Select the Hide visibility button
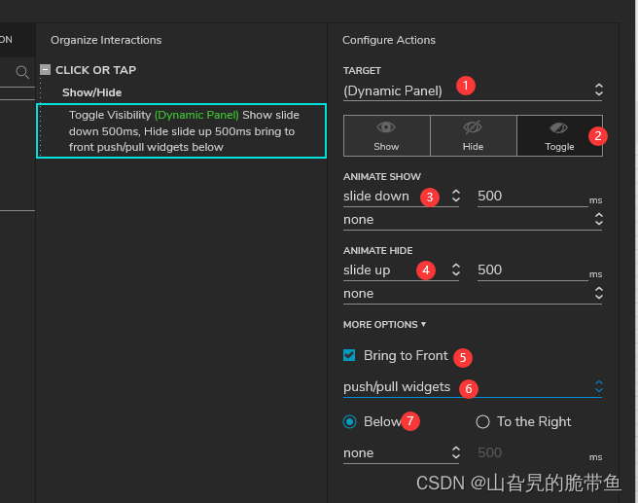Viewport: 638px width, 503px height. [473, 135]
